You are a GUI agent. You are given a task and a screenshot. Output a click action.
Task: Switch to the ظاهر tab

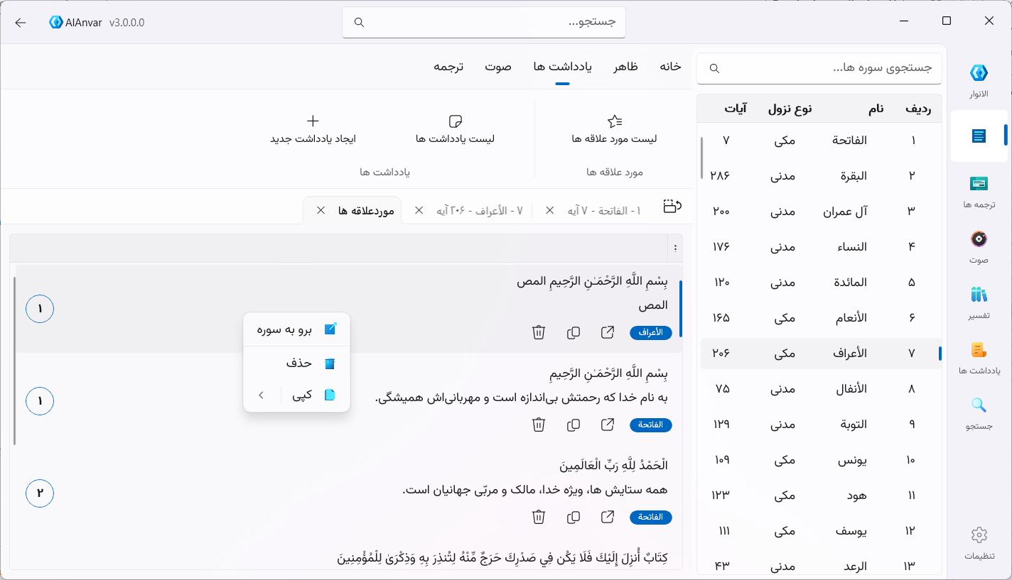click(626, 67)
